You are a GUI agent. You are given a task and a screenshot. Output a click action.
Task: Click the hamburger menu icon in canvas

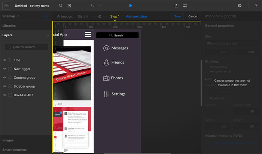coord(88,34)
